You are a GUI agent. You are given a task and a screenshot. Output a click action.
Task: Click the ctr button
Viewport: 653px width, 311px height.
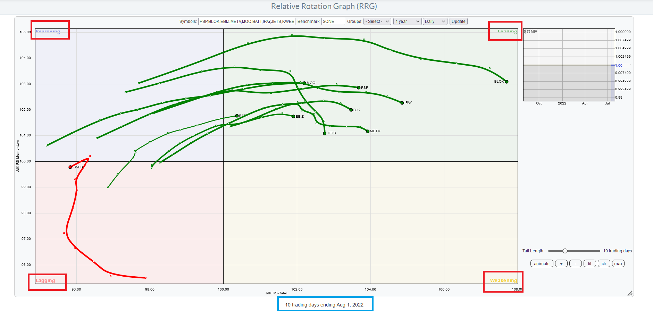click(604, 264)
